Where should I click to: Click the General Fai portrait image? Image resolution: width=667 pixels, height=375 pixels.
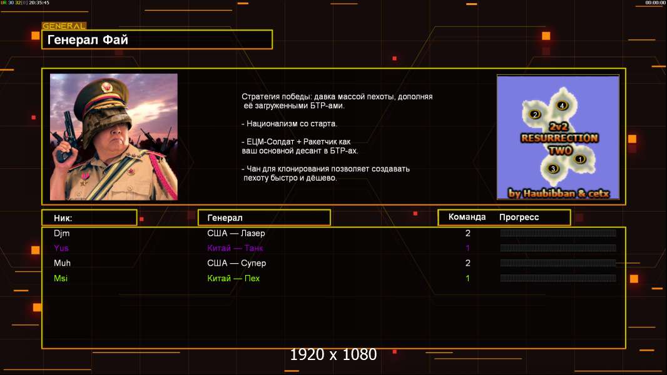(114, 137)
